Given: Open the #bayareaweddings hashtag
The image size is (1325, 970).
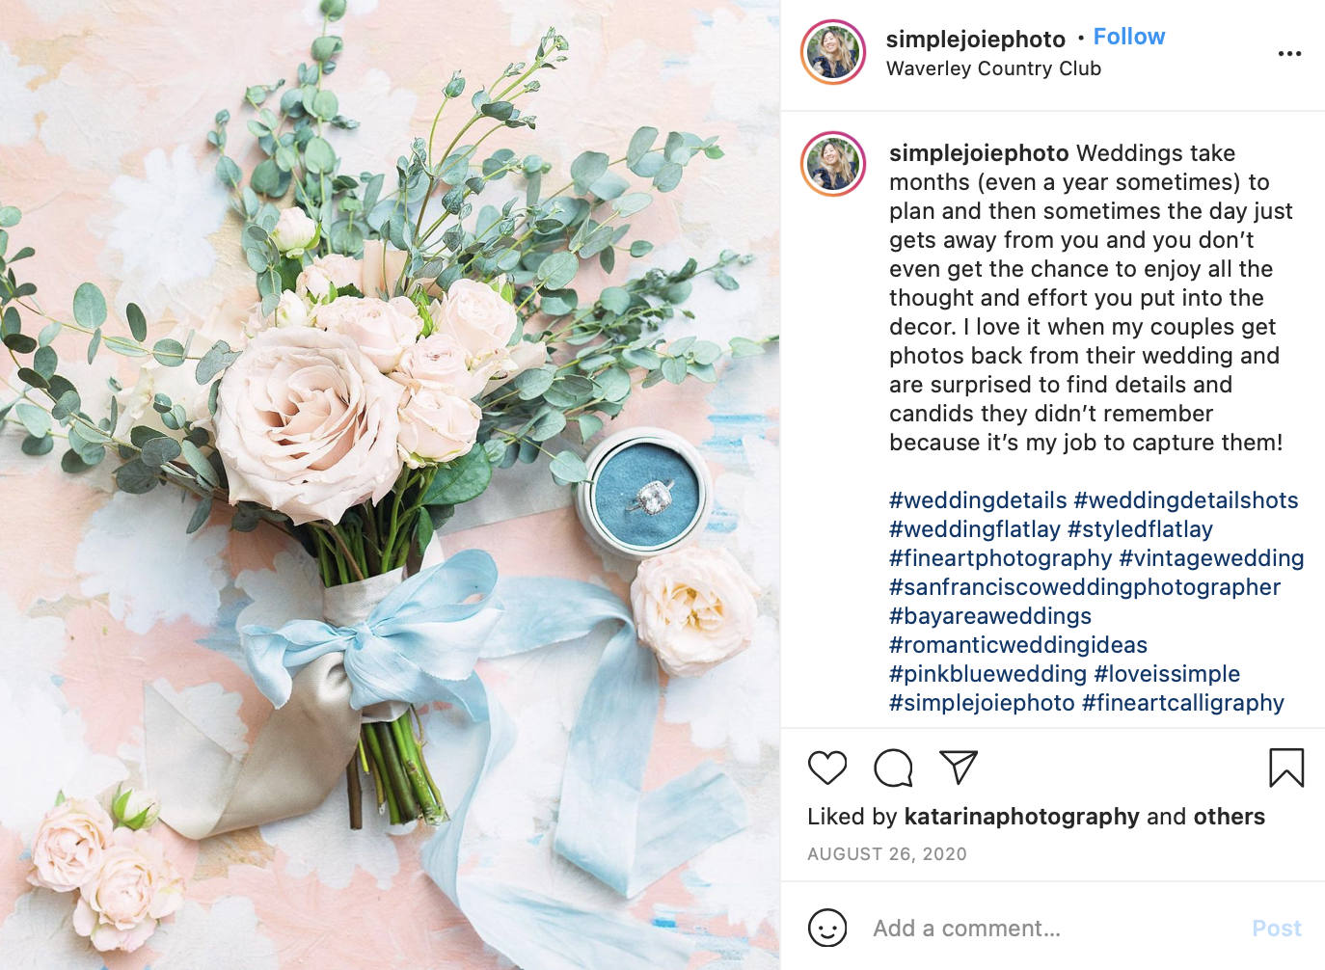Looking at the screenshot, I should coord(990,616).
